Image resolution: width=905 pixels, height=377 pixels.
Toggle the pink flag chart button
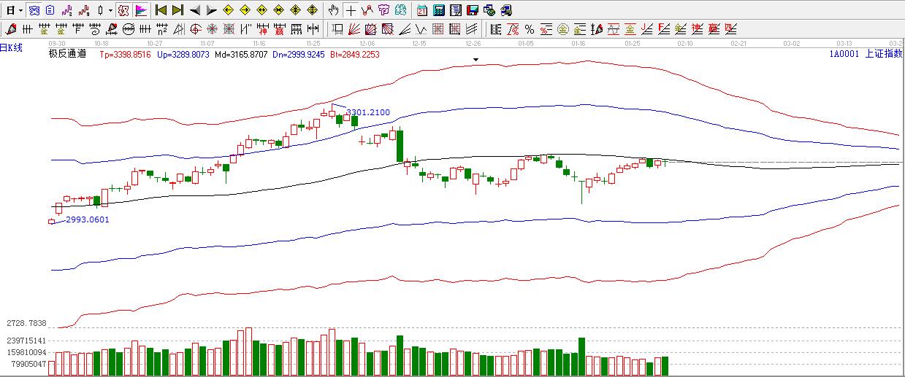pos(141,10)
